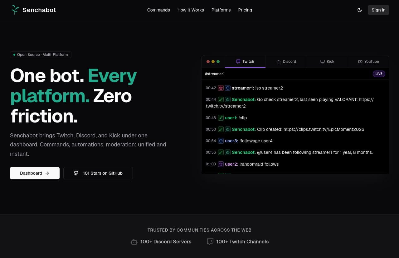This screenshot has height=258, width=399.
Task: Click the LIVE badge
Action: pos(379,74)
